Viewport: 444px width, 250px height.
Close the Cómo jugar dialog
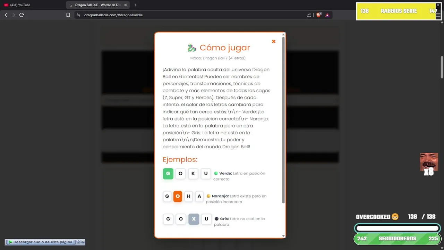[x=274, y=41]
